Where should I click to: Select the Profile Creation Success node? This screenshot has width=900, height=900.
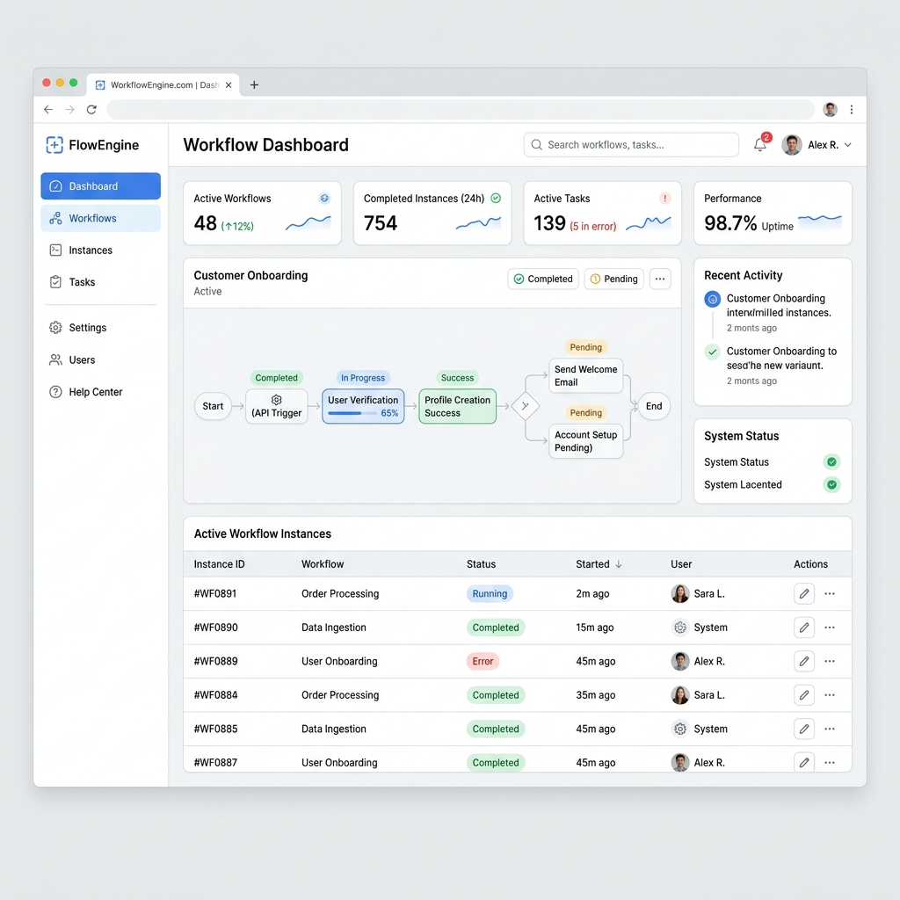tap(457, 406)
